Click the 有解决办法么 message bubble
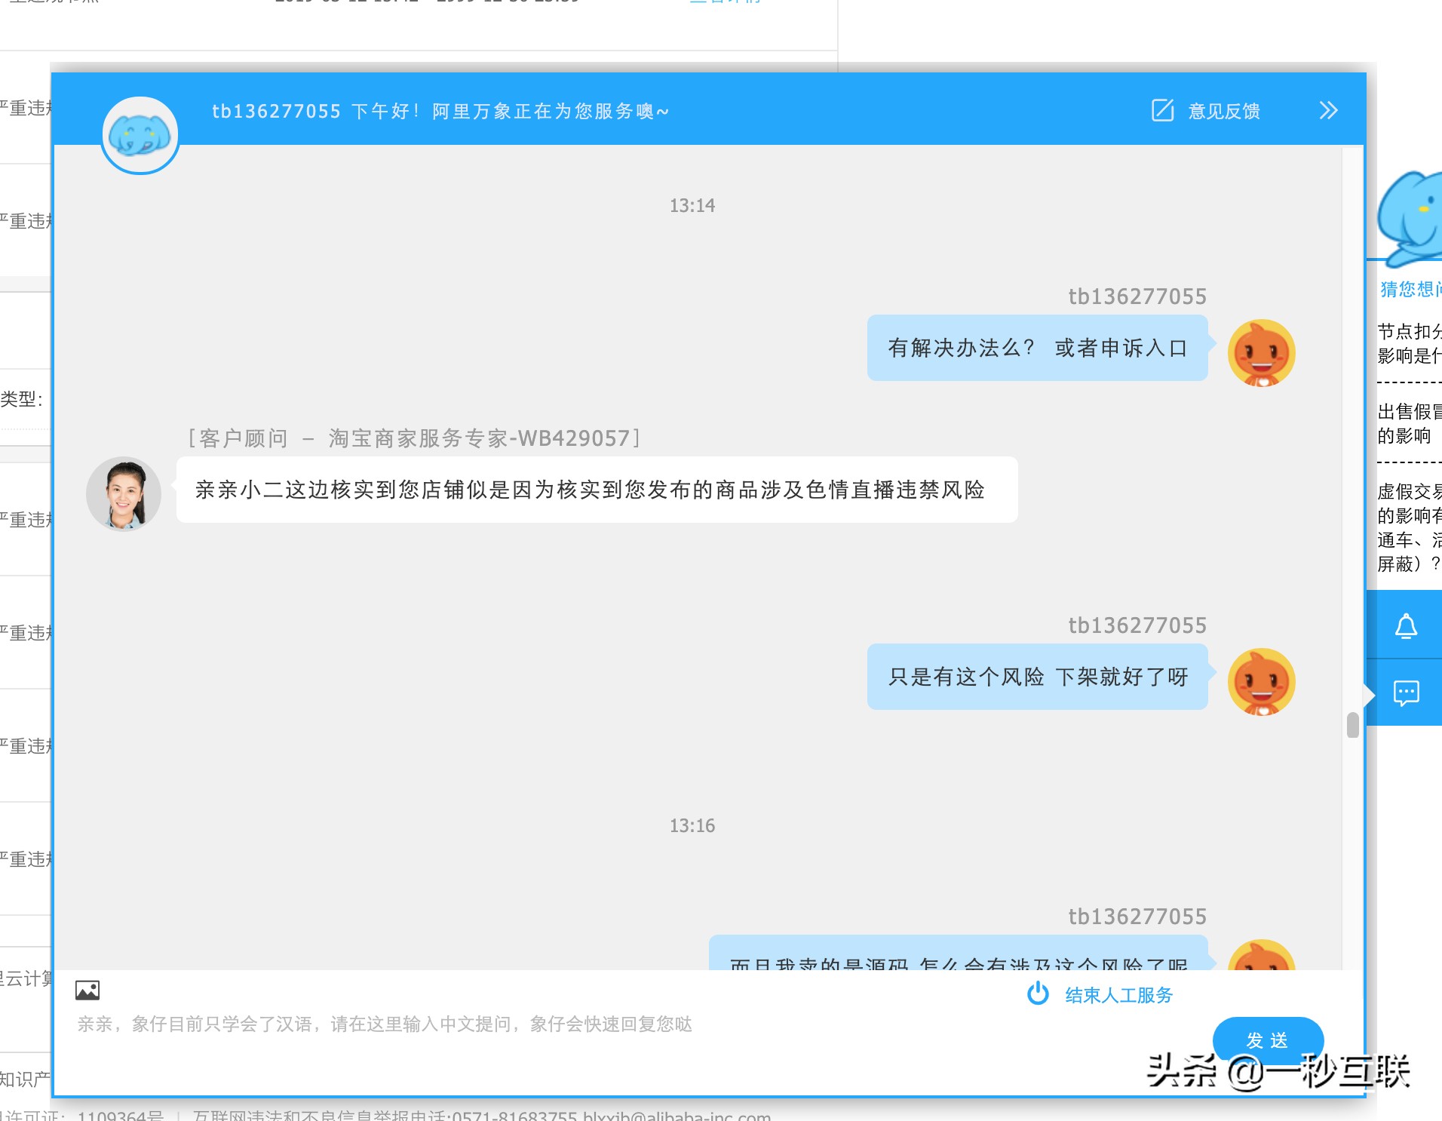Screen dimensions: 1442x1121 [1038, 349]
